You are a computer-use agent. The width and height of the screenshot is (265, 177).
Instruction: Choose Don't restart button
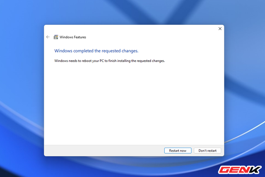pos(207,150)
